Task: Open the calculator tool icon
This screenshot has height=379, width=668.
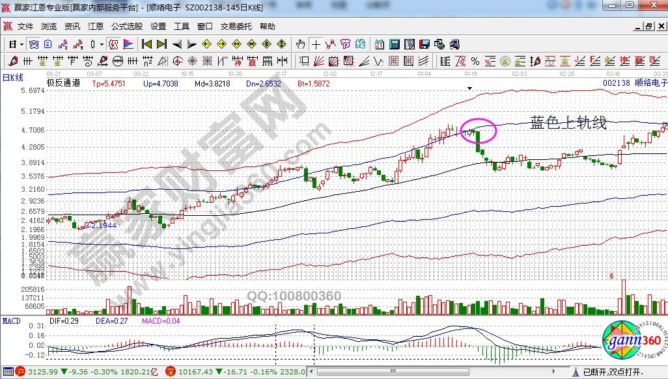Action: tap(395, 44)
